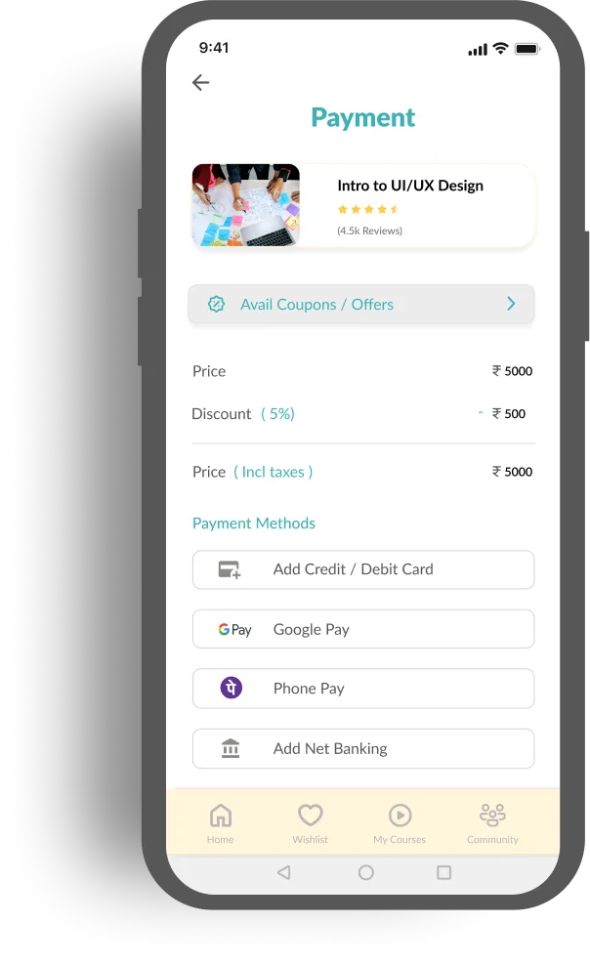
Task: Click the star rating row
Action: [368, 209]
